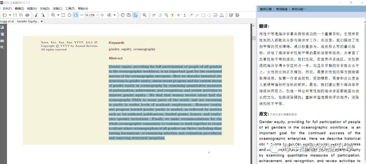Screen dimensions: 366x164
Task: Open the 工具(T) menu
Action: pyautogui.click(x=70, y=8)
